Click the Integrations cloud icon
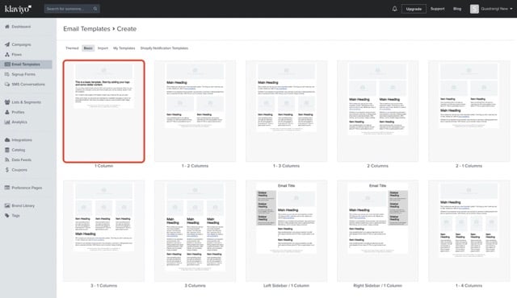This screenshot has width=517, height=298. point(7,140)
